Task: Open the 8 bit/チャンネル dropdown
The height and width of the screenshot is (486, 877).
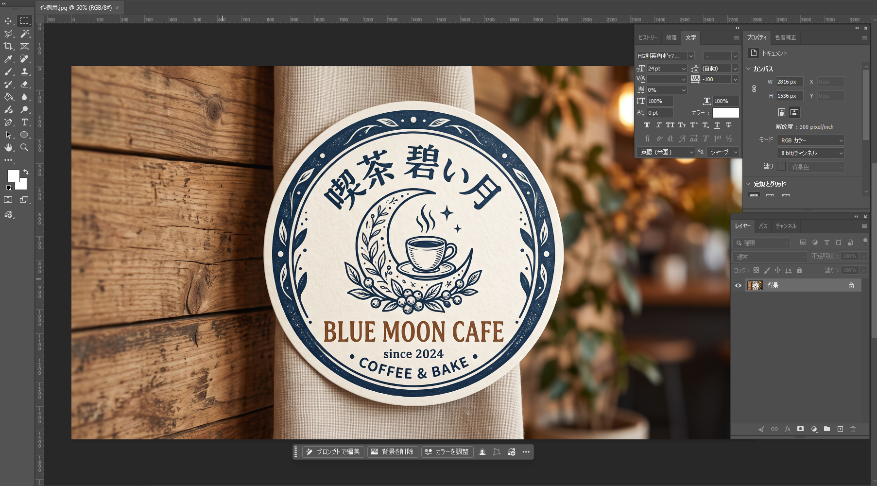Action: pyautogui.click(x=811, y=153)
